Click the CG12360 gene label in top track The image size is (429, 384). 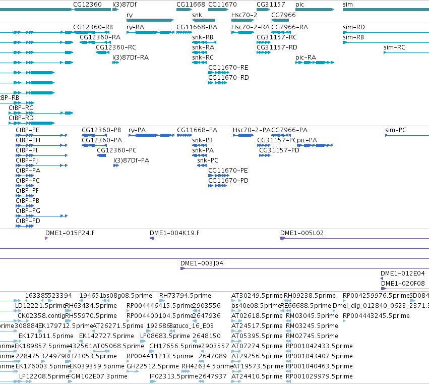(87, 5)
